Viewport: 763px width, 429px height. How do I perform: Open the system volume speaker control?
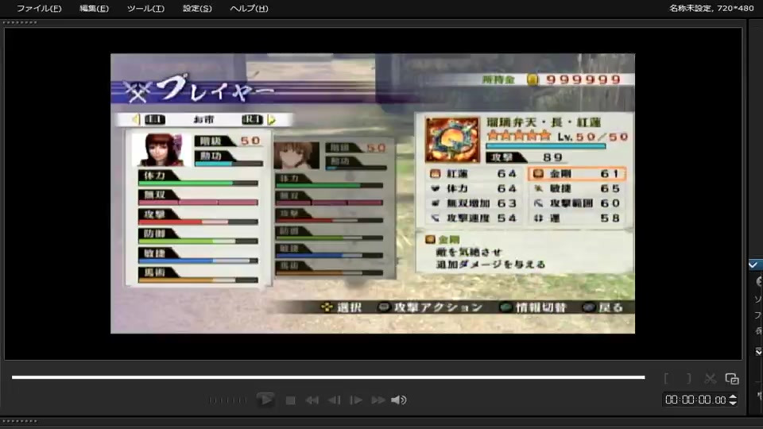coord(398,400)
